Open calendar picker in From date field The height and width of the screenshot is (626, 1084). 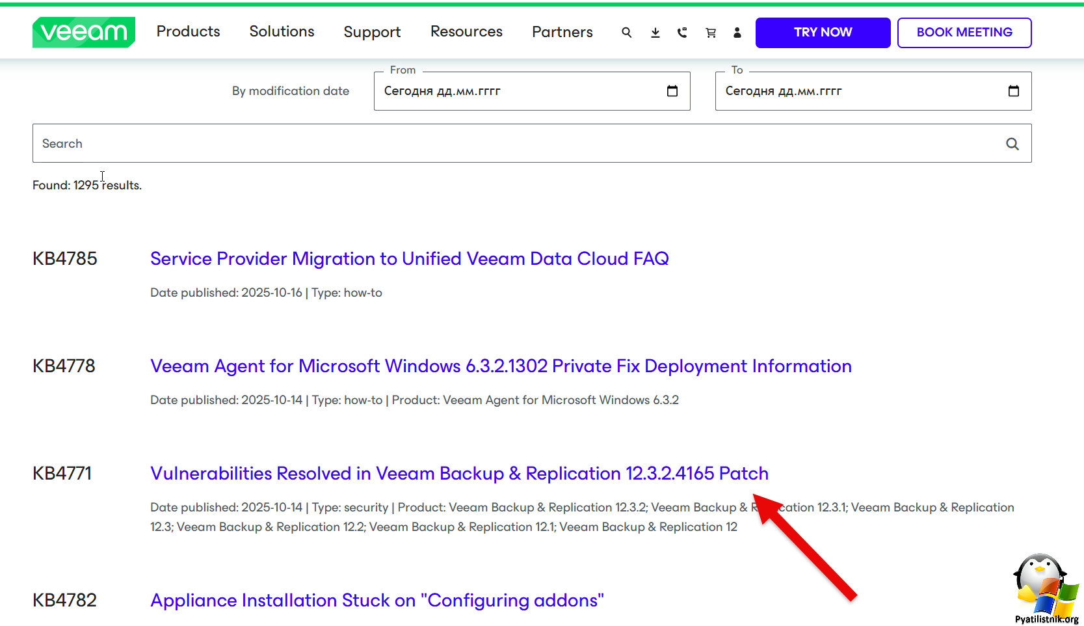tap(672, 91)
